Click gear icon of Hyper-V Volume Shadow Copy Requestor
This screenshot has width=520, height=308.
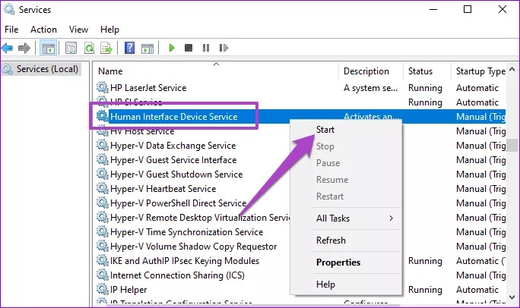coord(103,246)
